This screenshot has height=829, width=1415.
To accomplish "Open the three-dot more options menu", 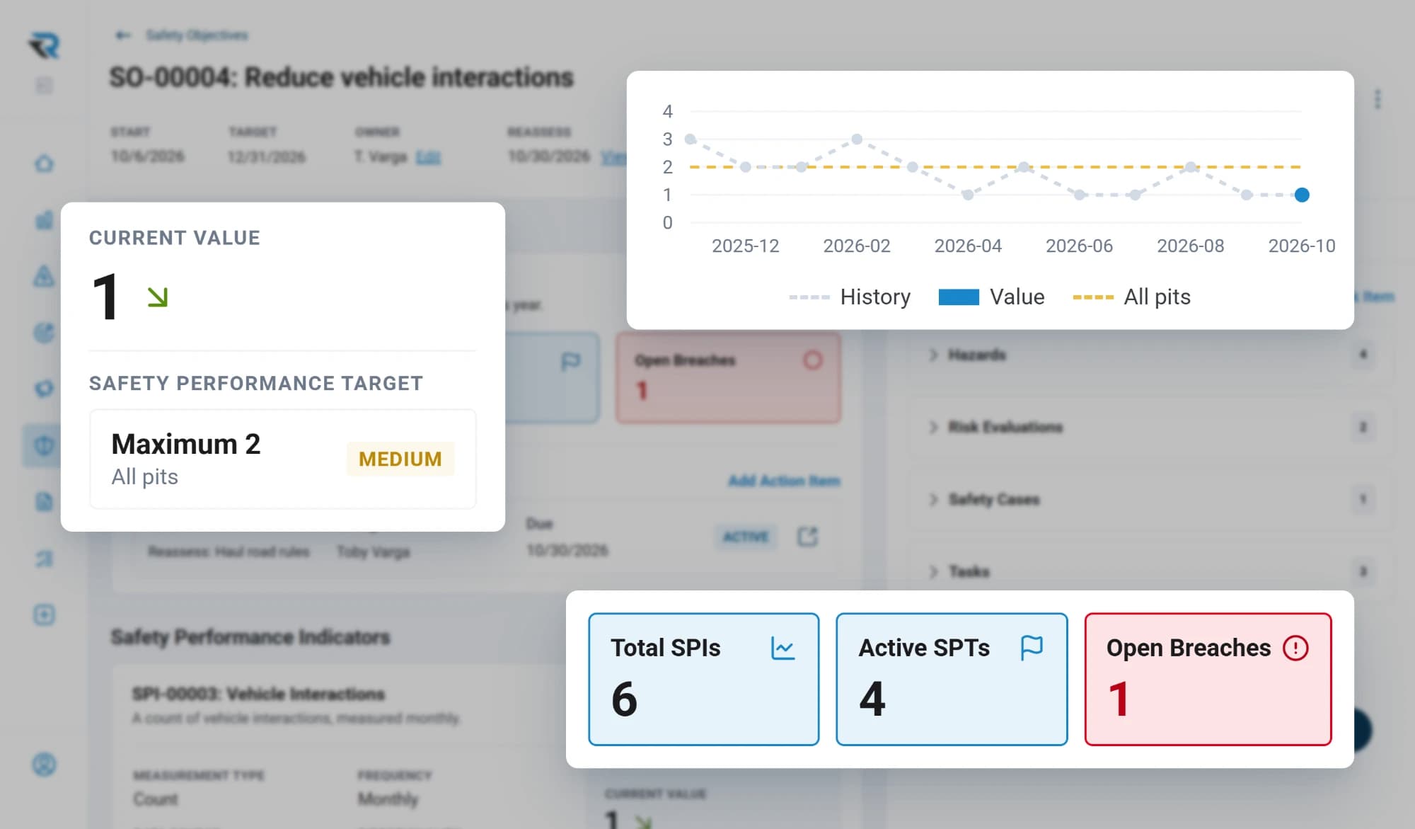I will (1377, 99).
